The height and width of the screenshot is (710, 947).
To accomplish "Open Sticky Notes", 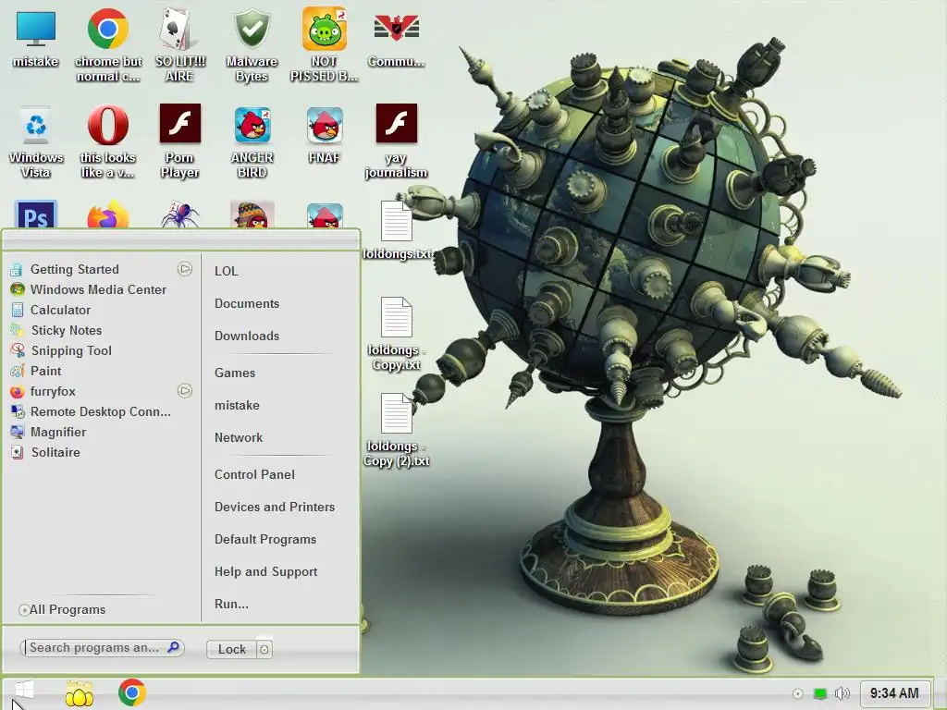I will 102,330.
